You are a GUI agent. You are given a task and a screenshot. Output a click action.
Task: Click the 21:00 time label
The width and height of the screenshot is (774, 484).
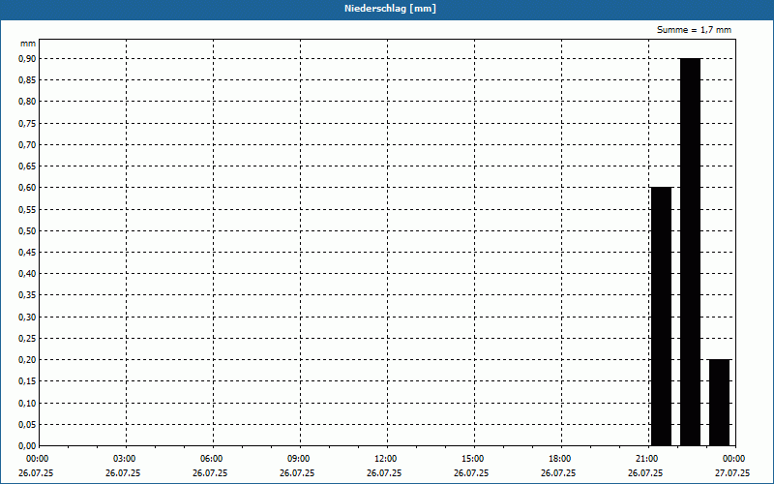[647, 459]
